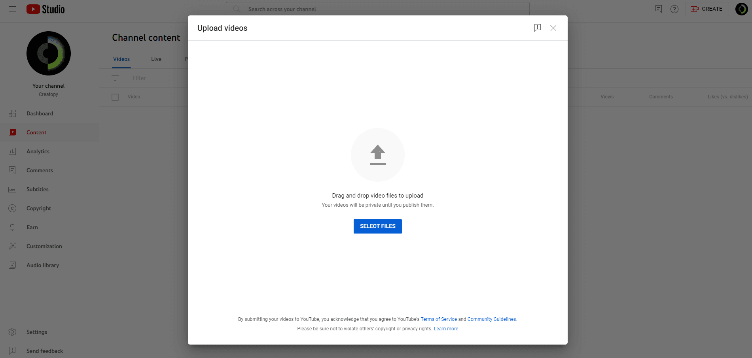The height and width of the screenshot is (358, 752).
Task: Open the hamburger menu icon
Action: [12, 9]
